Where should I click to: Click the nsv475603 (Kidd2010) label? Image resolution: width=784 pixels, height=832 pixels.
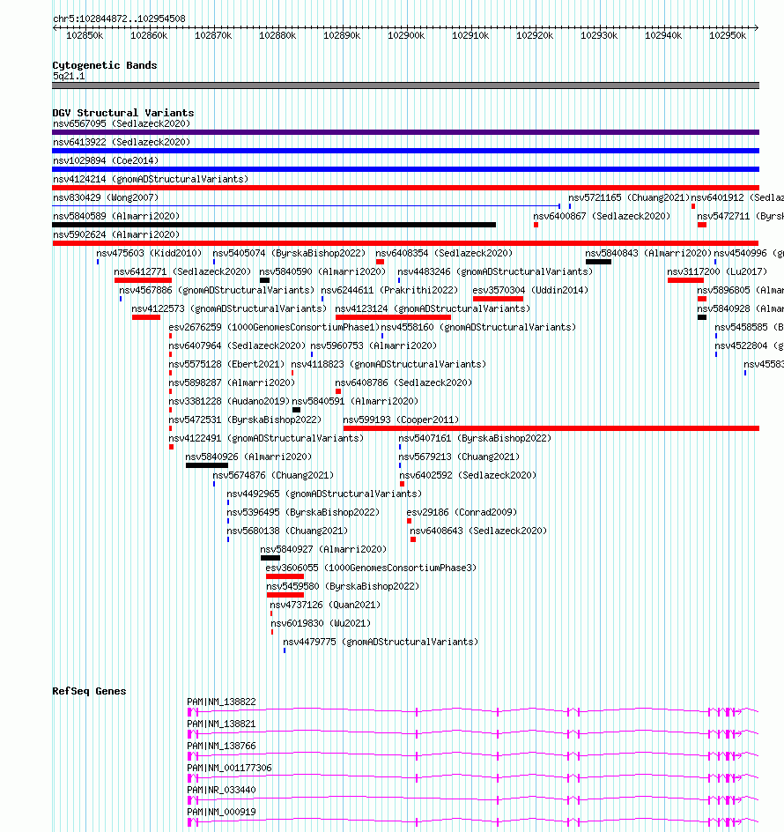pyautogui.click(x=149, y=253)
